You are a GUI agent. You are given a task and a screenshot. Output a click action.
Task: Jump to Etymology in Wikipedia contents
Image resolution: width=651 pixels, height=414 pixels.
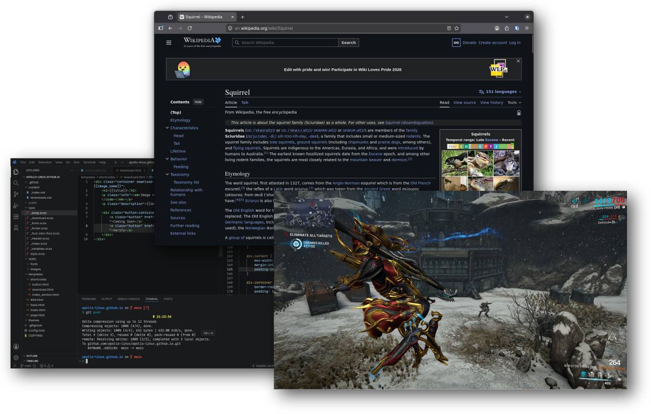[x=180, y=120]
